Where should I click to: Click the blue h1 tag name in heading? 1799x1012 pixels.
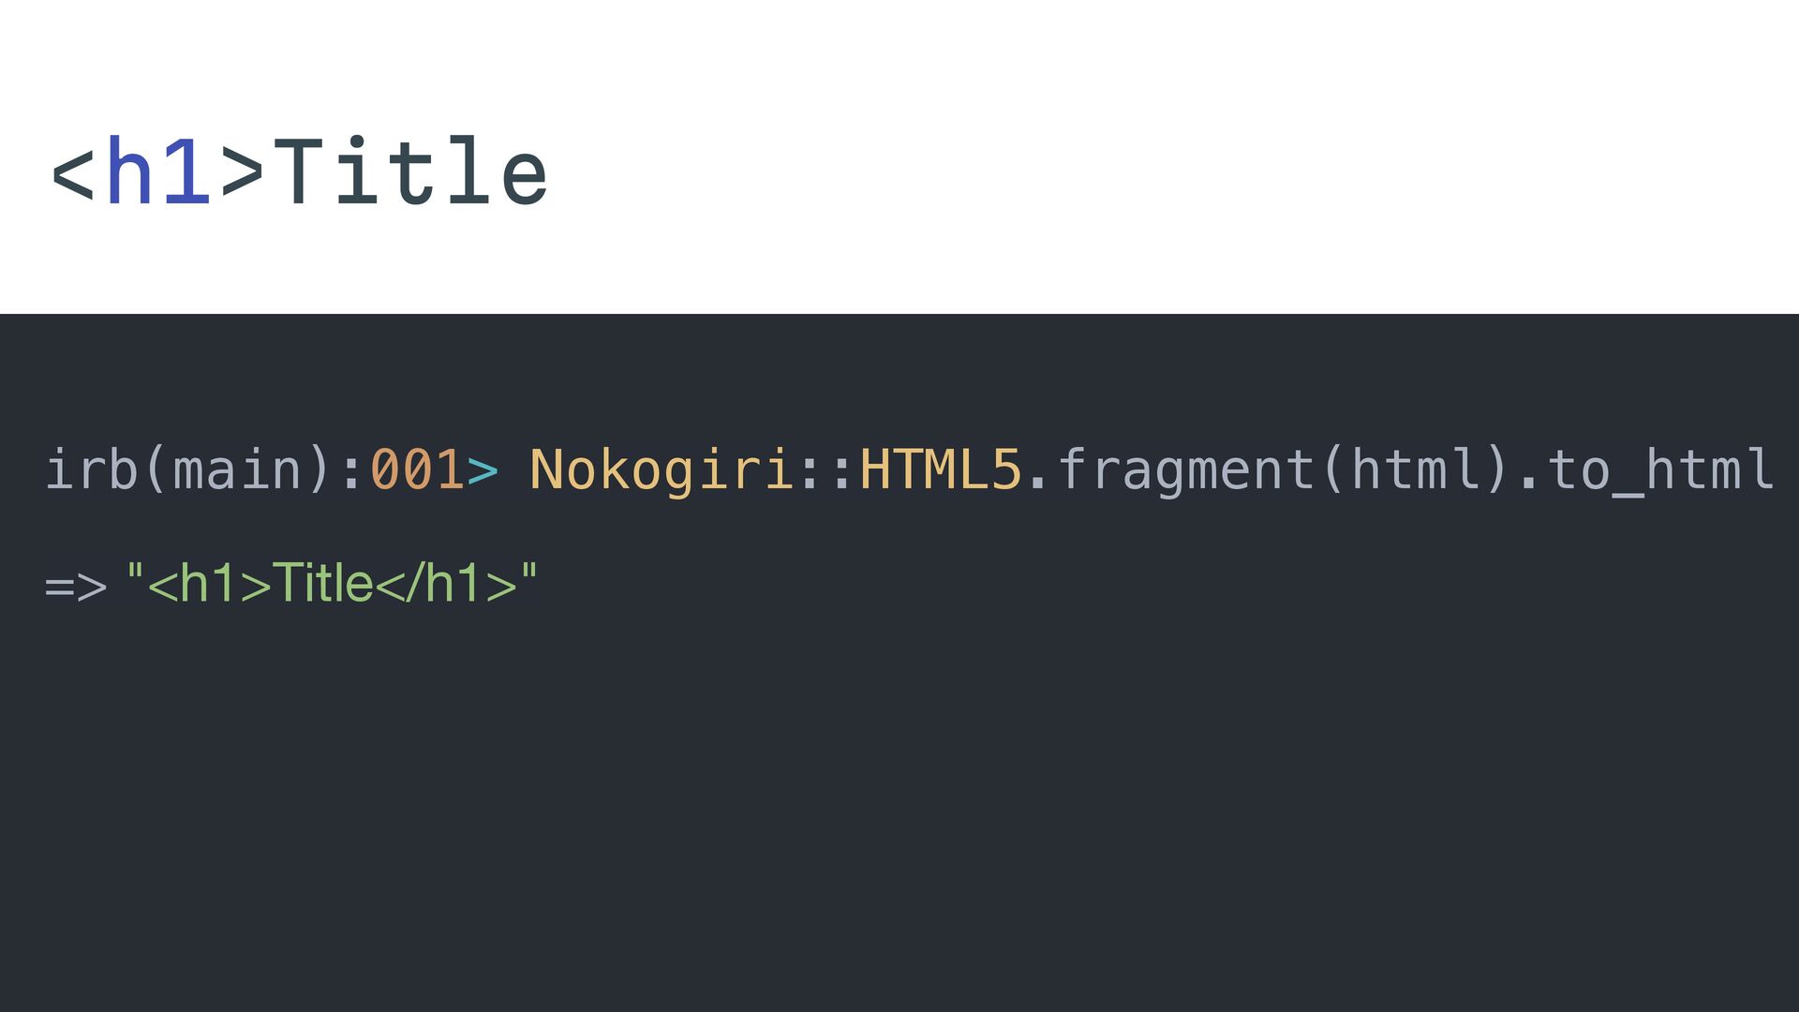[157, 171]
